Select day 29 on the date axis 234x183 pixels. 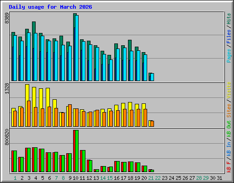click(x=206, y=178)
